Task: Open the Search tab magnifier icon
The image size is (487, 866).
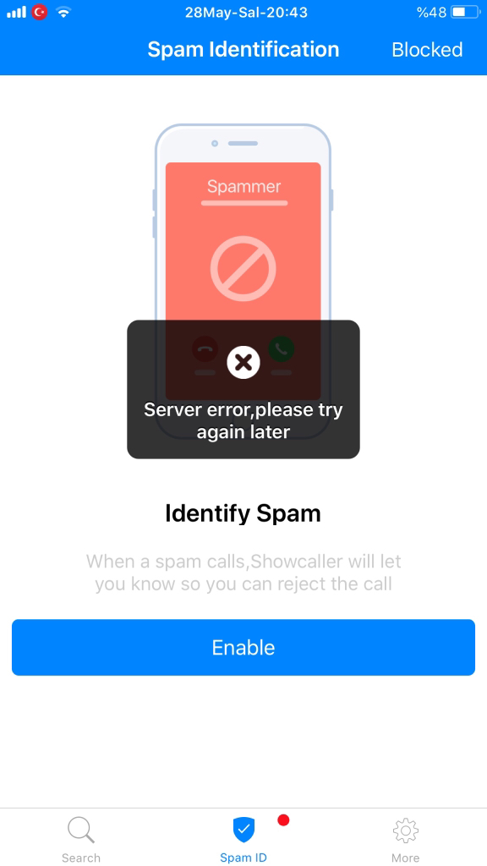Action: [x=81, y=830]
